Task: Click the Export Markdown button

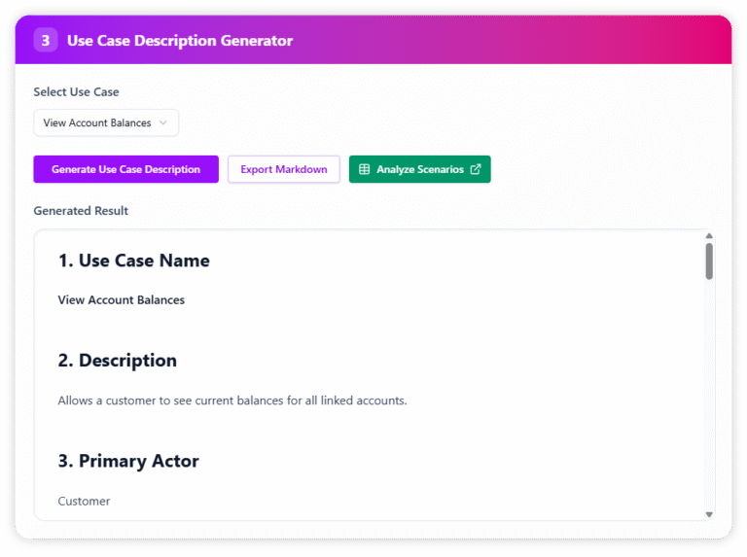Action: pos(284,169)
